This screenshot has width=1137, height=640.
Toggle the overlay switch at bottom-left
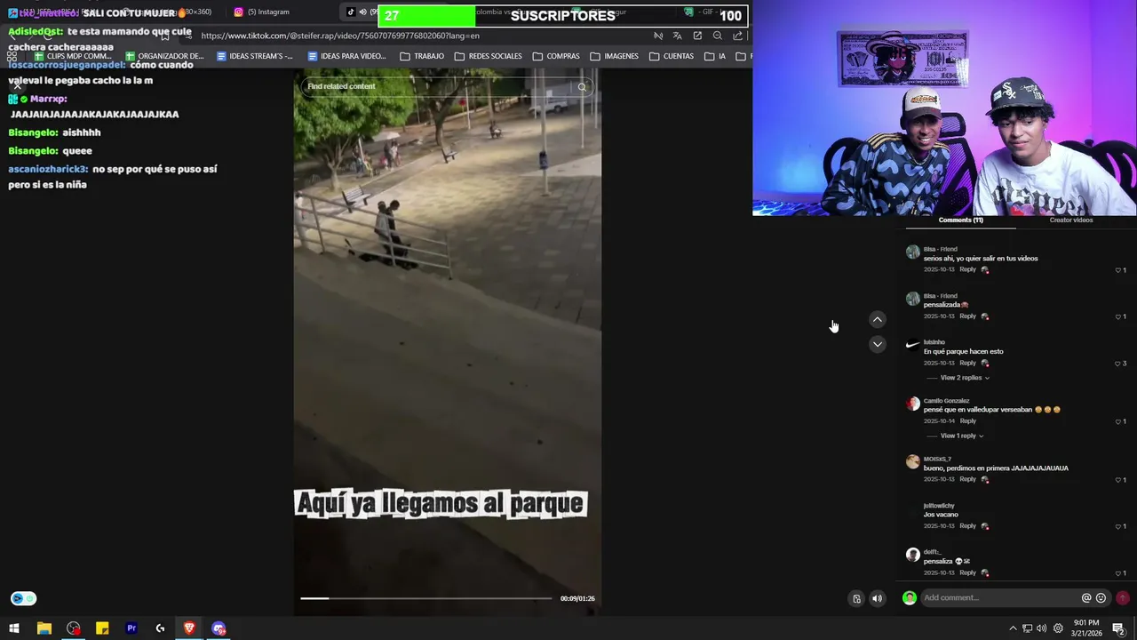coord(23,598)
